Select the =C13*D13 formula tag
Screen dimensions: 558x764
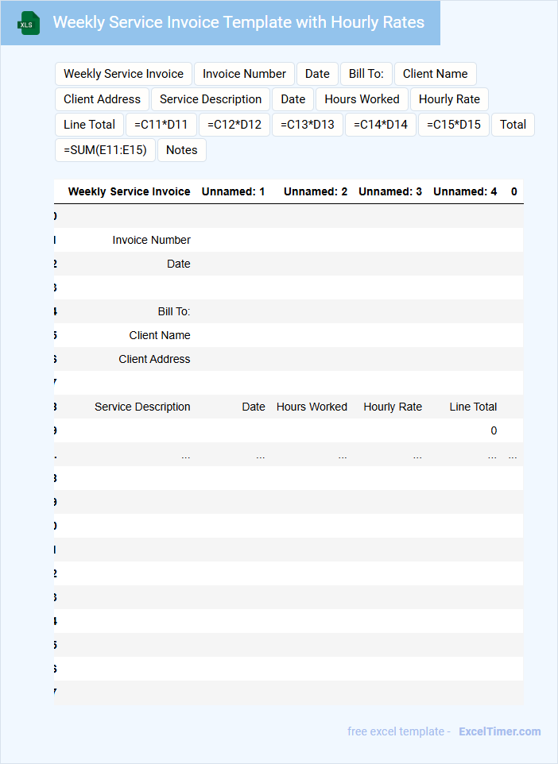(308, 125)
